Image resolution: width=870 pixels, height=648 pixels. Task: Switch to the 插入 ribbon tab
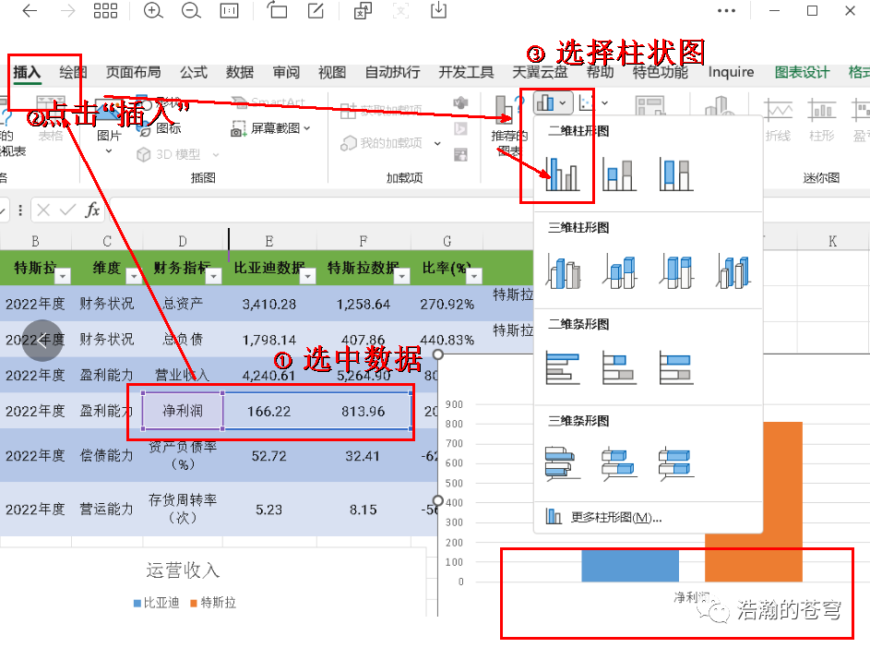click(27, 72)
